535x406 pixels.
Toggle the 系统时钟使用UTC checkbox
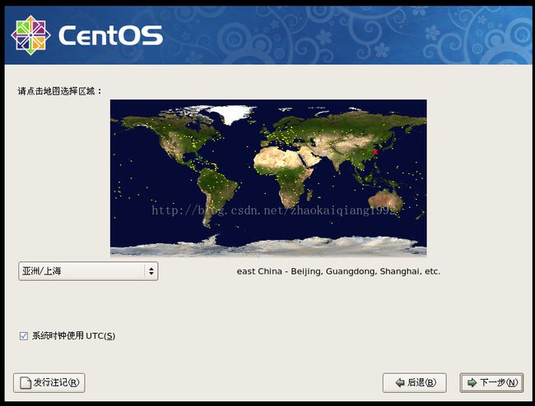(23, 335)
